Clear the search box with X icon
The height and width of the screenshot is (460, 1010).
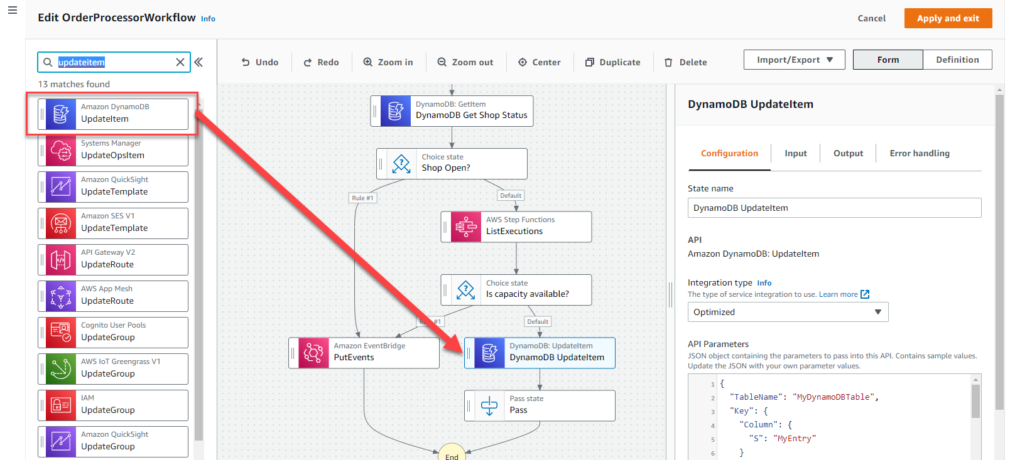coord(180,62)
